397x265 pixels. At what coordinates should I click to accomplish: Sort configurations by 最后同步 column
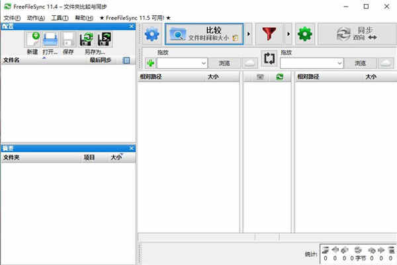(x=101, y=60)
